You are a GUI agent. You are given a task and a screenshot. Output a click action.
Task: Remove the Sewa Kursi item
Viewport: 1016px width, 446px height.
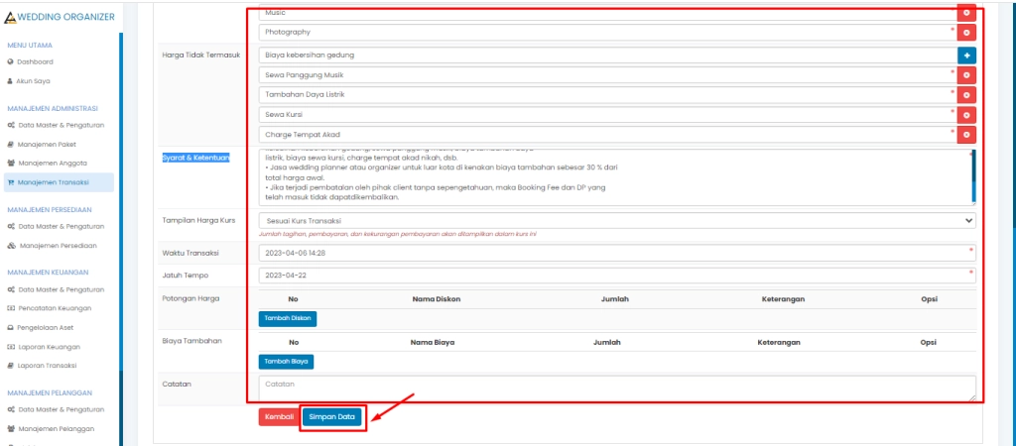(966, 114)
